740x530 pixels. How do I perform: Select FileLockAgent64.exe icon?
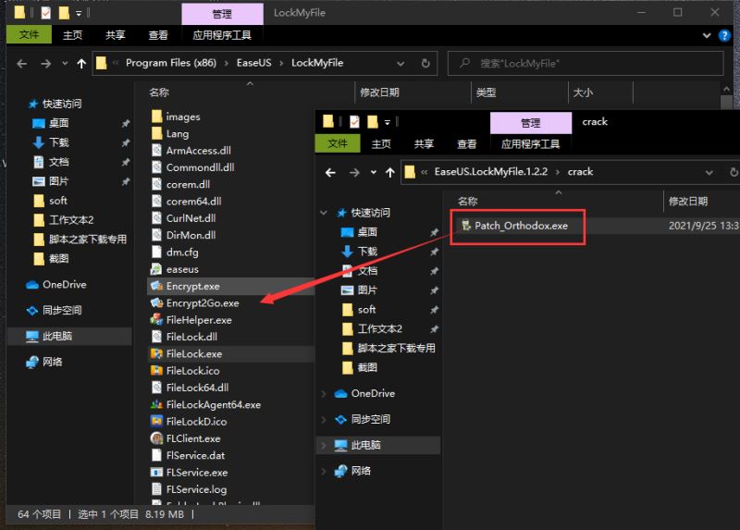pos(156,404)
